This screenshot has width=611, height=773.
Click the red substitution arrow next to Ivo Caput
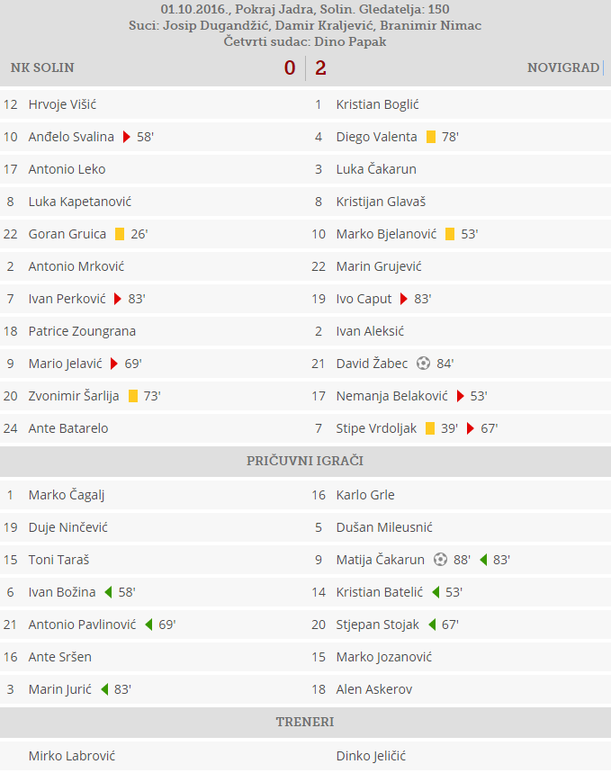404,299
